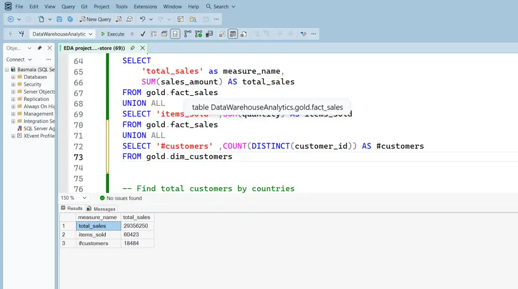This screenshot has height=289, width=518.
Task: Open the new file dropdown arrow
Action: tap(50, 19)
